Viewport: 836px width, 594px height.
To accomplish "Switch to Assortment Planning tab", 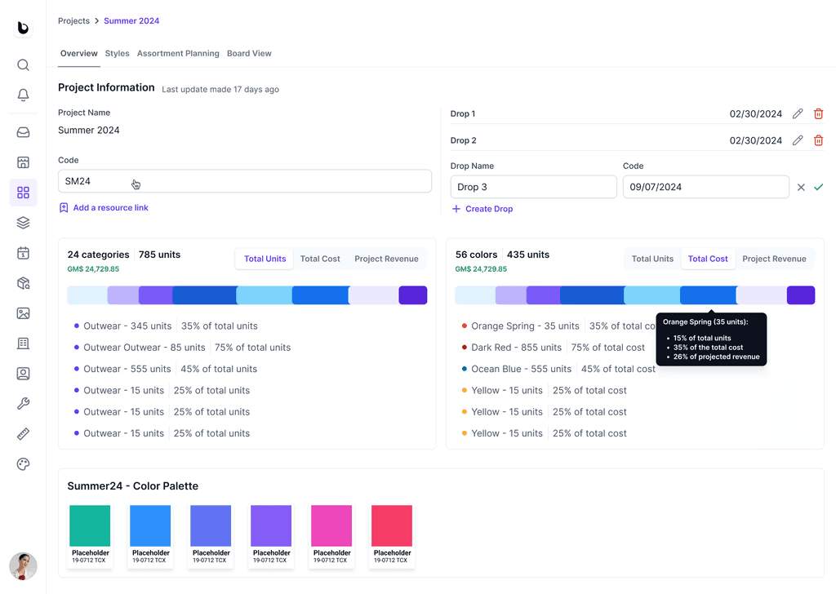I will 178,53.
